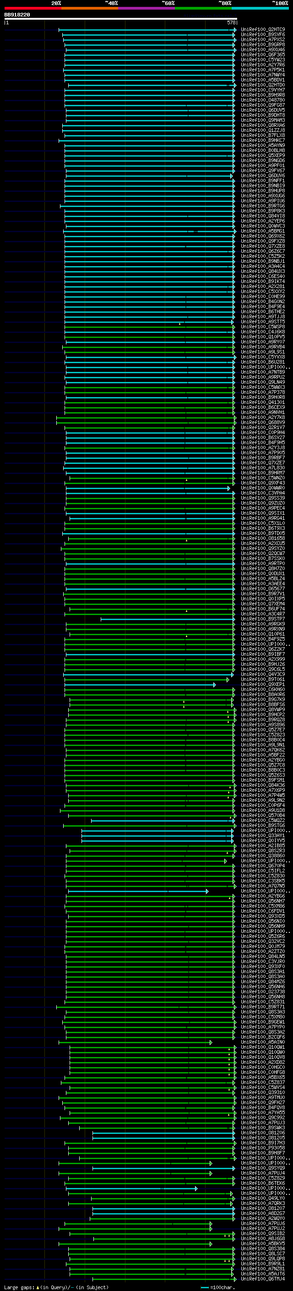Select the UniRef100_O81207 label
The height and width of the screenshot is (1291, 293).
tap(263, 1208)
